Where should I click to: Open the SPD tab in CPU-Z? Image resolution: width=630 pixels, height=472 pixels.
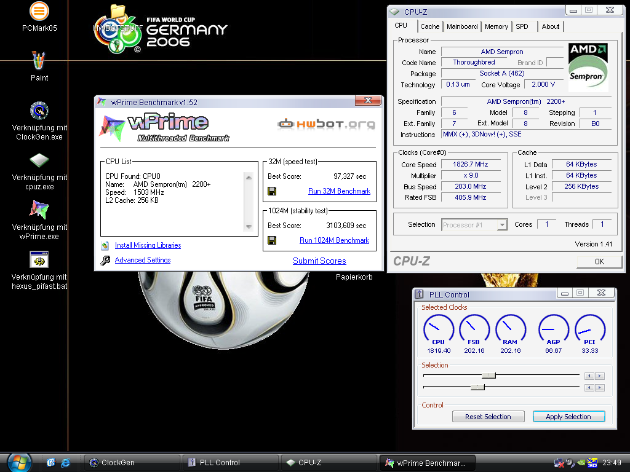pos(522,26)
